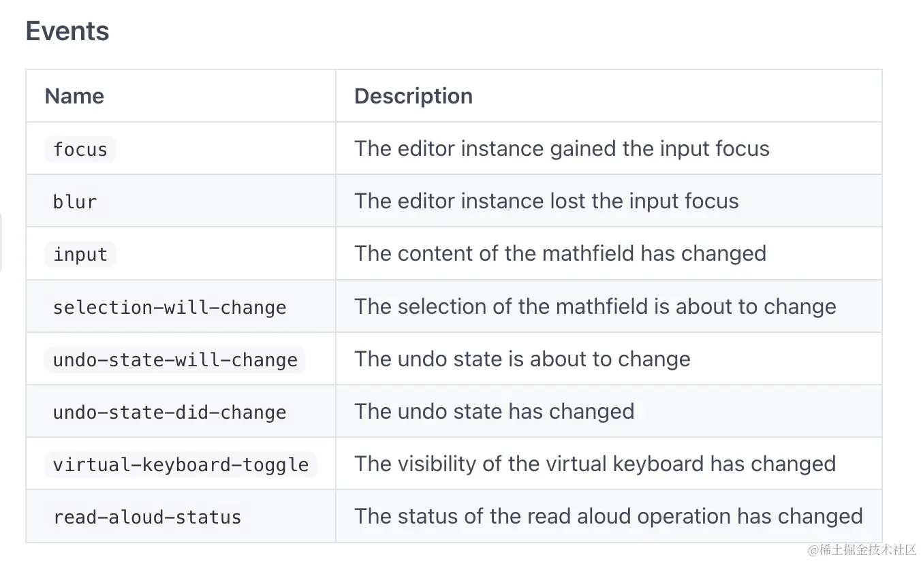This screenshot has height=561, width=921.
Task: Click the selection-will-change event name
Action: (x=170, y=307)
